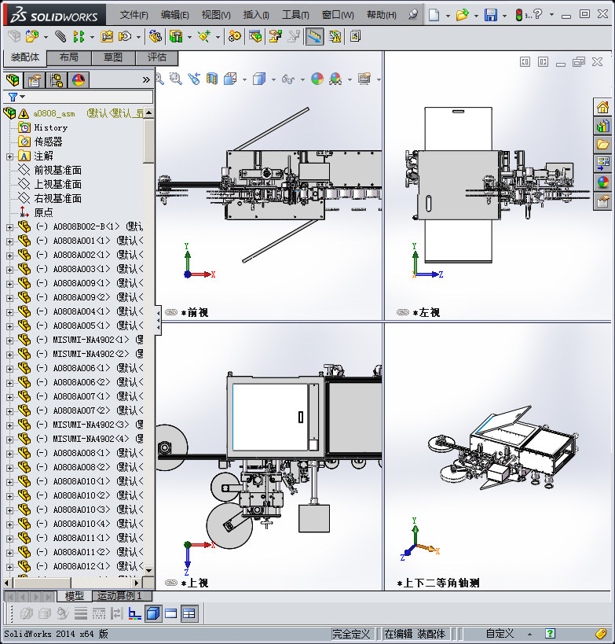Click the Linear Component Pattern icon
The image size is (615, 644).
click(79, 36)
